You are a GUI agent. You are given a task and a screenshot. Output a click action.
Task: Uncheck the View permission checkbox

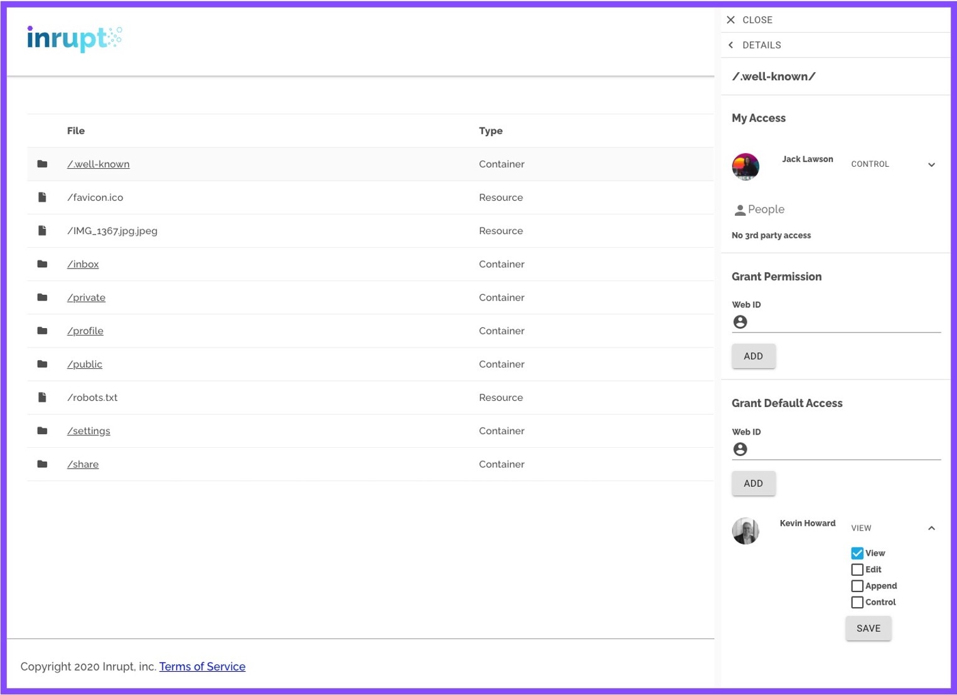tap(857, 553)
